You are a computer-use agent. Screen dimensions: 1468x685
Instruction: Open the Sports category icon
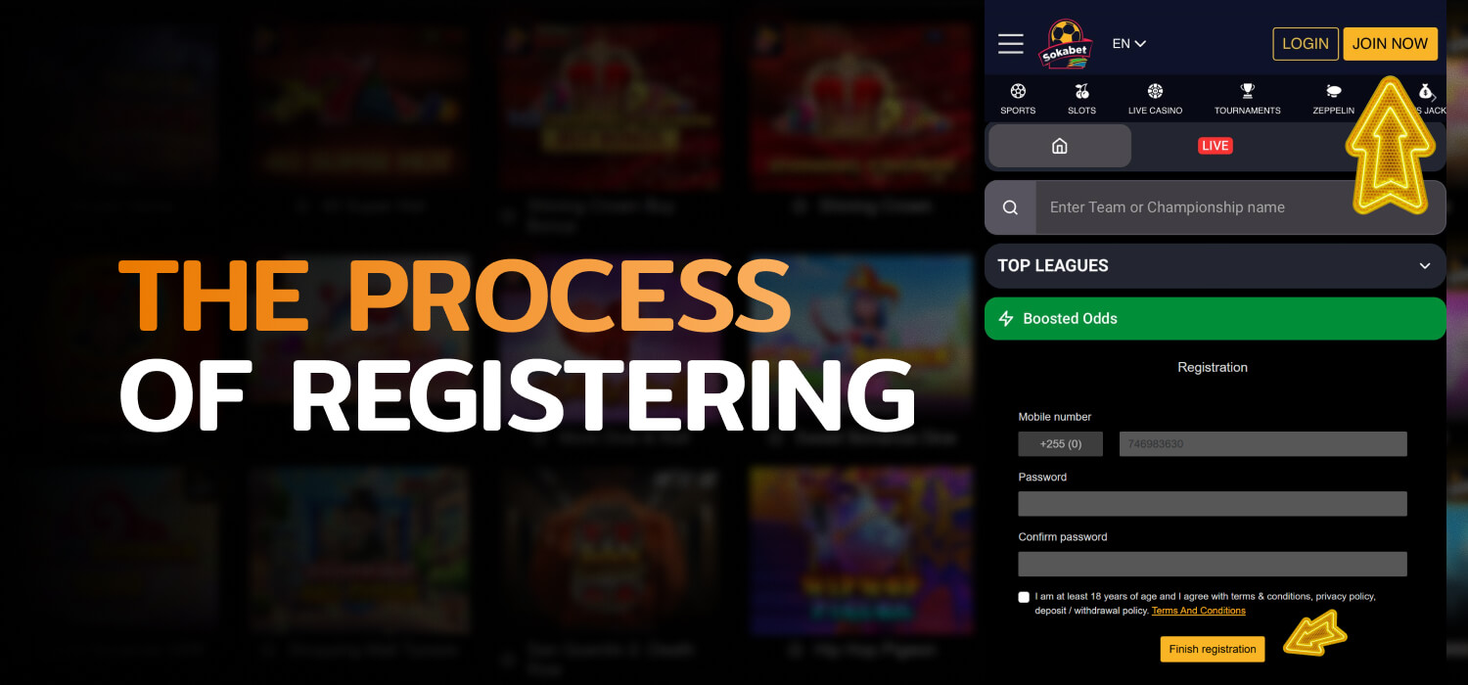pyautogui.click(x=1018, y=91)
